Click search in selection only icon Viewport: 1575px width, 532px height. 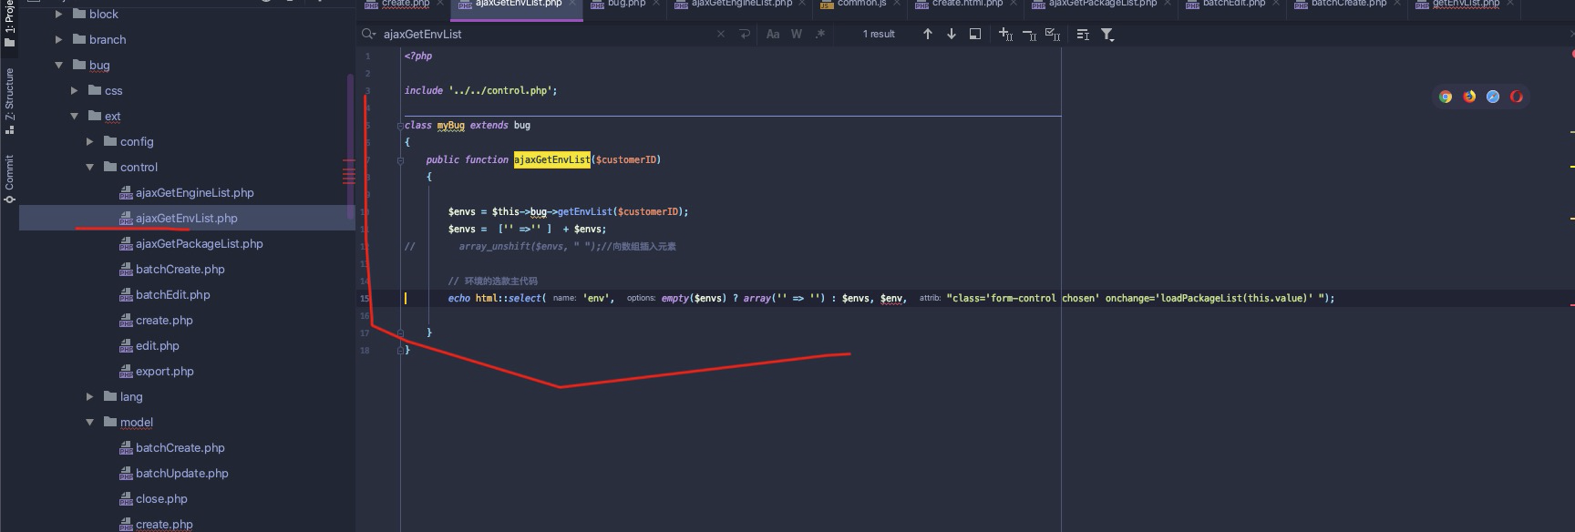click(x=975, y=34)
